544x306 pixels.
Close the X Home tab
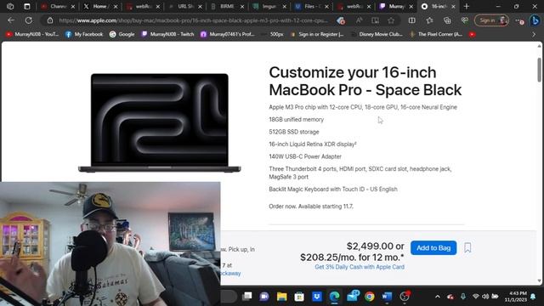(x=116, y=6)
